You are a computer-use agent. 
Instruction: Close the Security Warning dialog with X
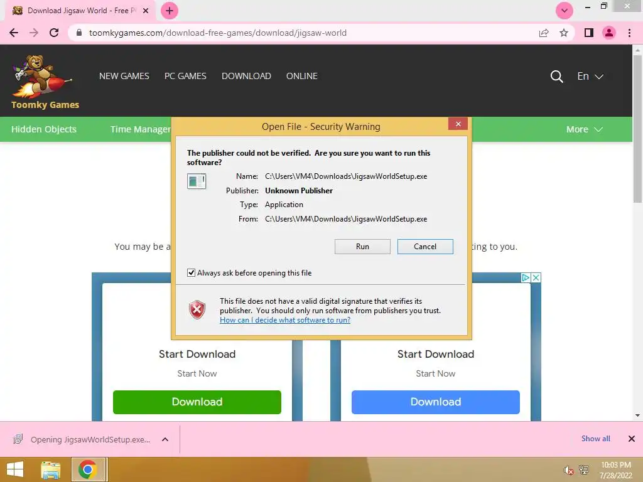[458, 124]
